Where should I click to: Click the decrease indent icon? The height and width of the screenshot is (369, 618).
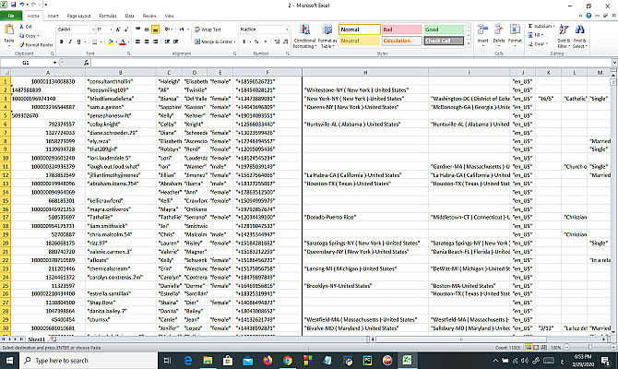coord(167,42)
